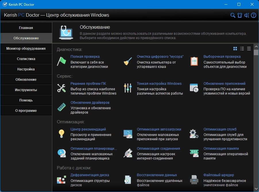
Task: Click the shredder icon for Файловый шредер
Action: (194, 180)
